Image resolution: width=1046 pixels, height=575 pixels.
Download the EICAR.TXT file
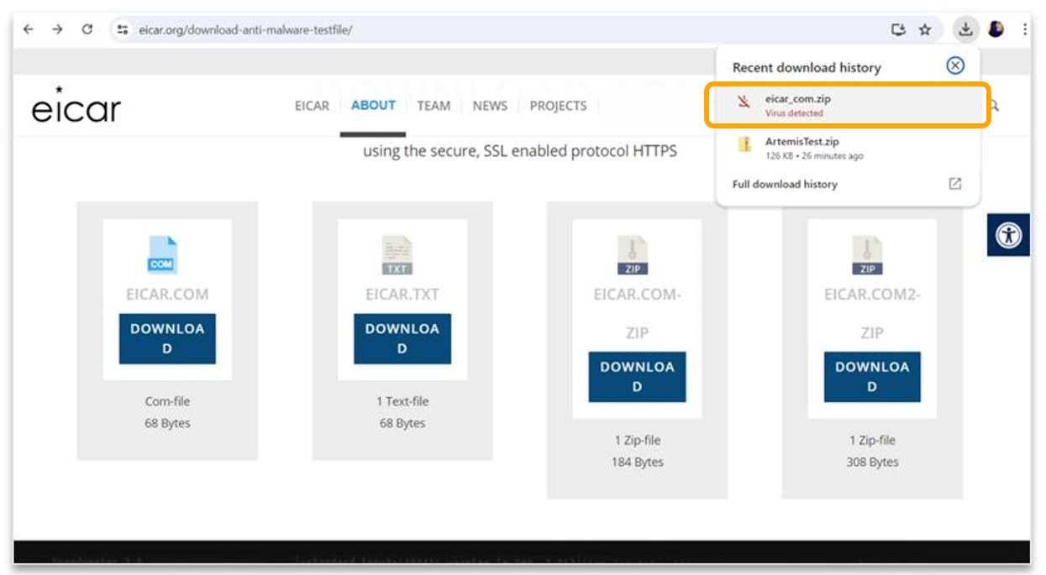coord(402,338)
